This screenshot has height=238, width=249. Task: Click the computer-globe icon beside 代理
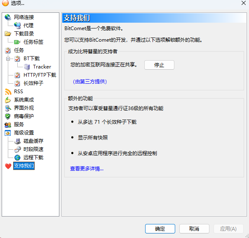point(17,26)
